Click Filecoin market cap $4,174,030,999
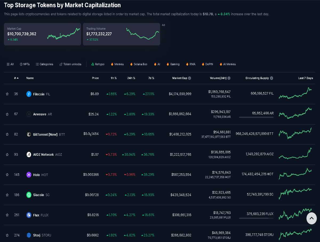This screenshot has height=242, width=320. click(180, 94)
